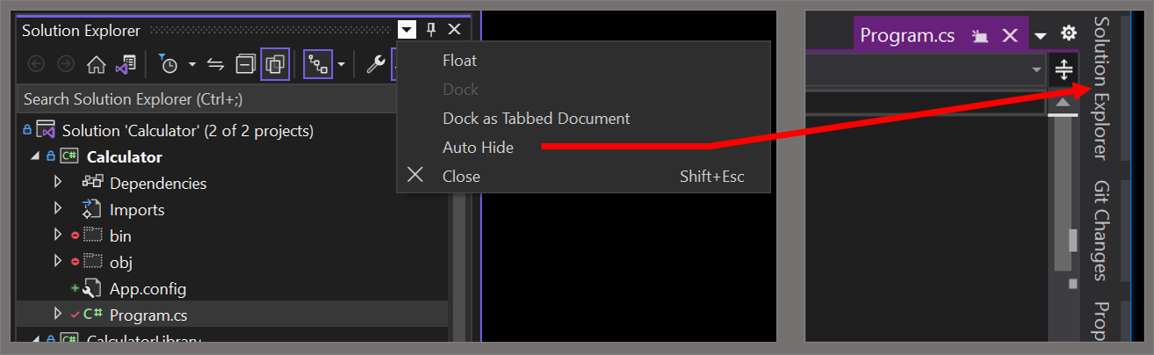Toggle the auto hide pin in Solution Explorer title

coord(431,29)
